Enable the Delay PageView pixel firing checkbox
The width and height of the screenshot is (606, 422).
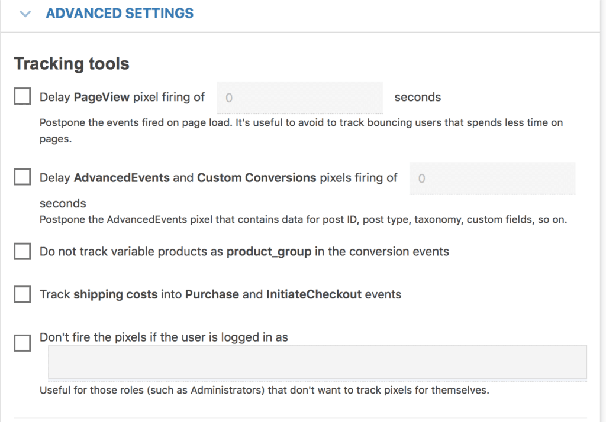[x=22, y=97]
